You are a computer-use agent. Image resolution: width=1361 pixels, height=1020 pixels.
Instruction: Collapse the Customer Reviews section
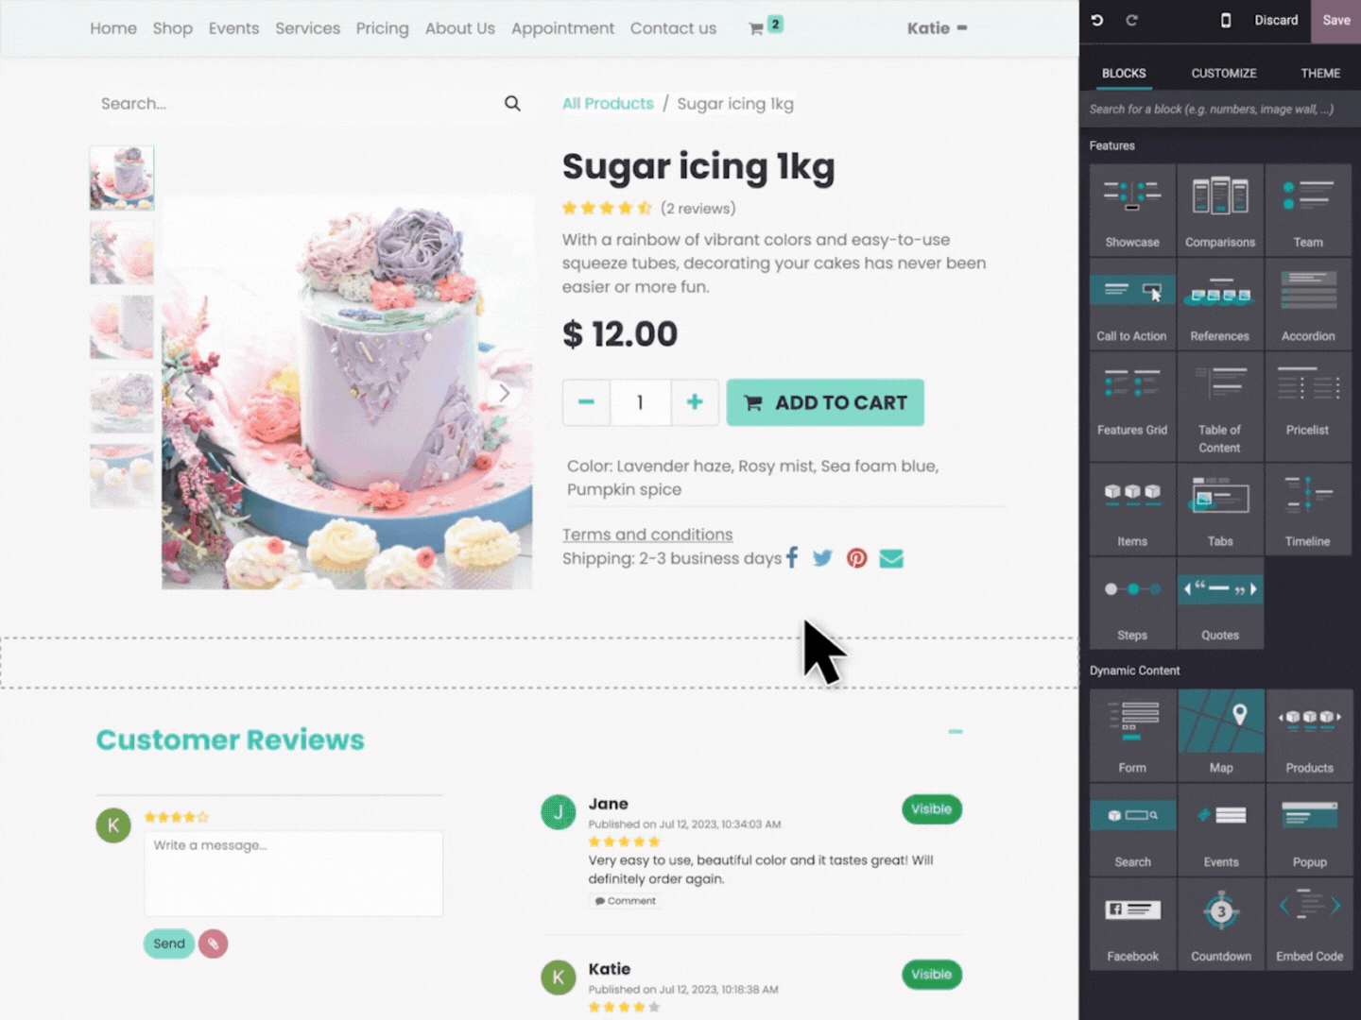(x=956, y=731)
